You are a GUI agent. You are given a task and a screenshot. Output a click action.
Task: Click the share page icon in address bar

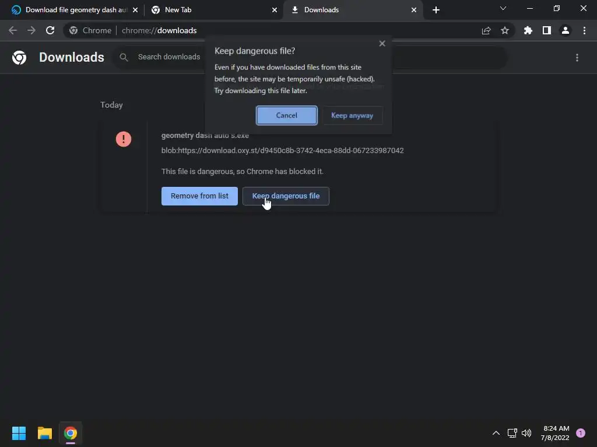pyautogui.click(x=486, y=30)
